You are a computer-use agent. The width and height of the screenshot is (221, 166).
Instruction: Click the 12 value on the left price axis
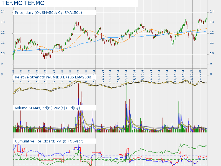point(3,33)
